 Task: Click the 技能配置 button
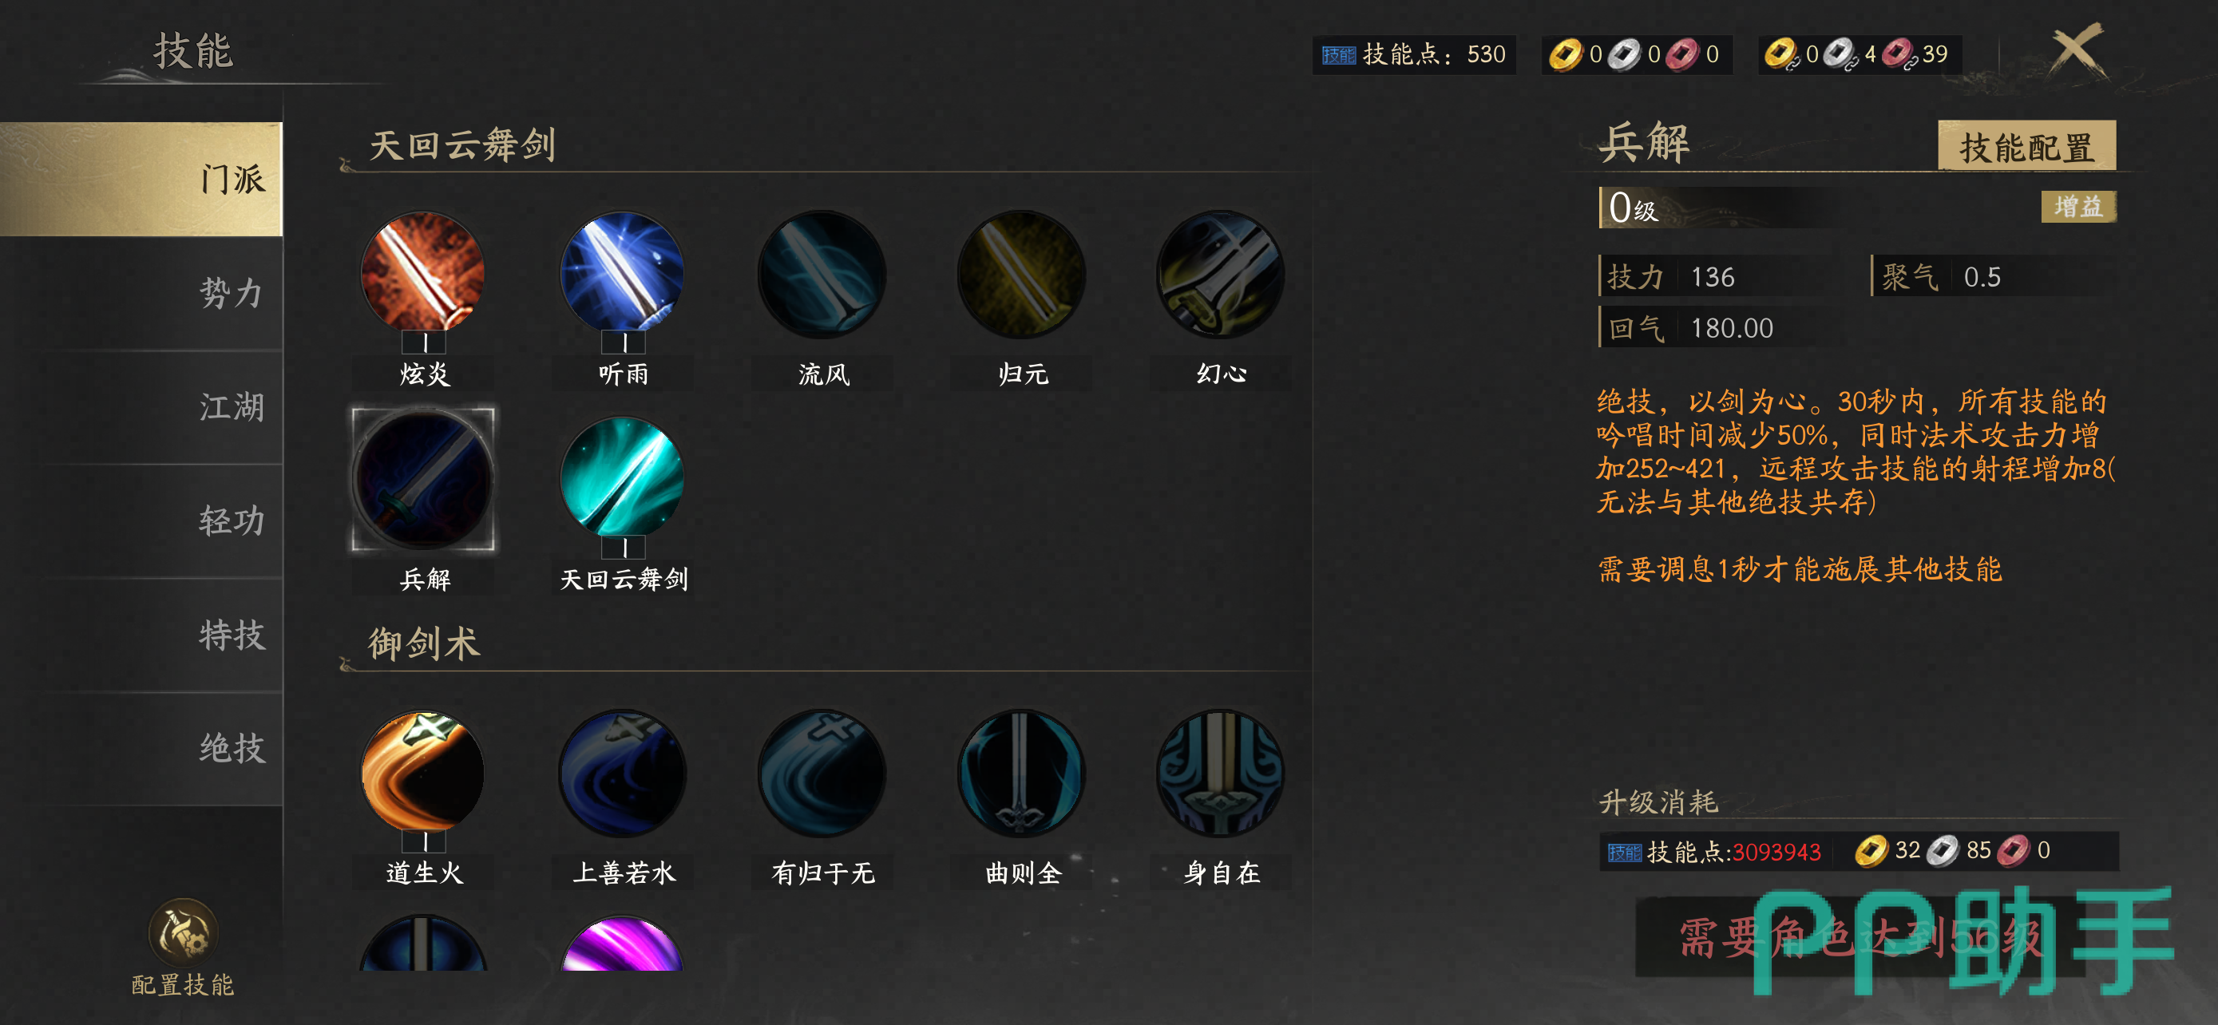coord(2026,146)
